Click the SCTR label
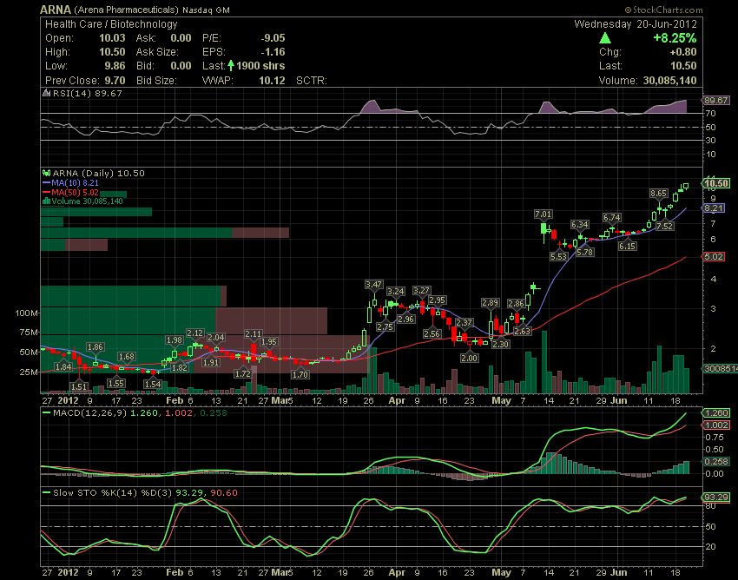Screen dimensions: 738x580 [311, 81]
